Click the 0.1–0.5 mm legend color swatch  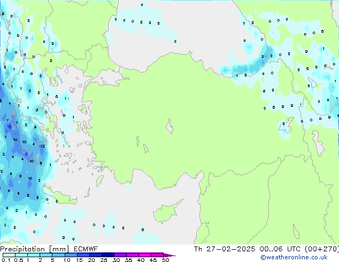(9, 255)
